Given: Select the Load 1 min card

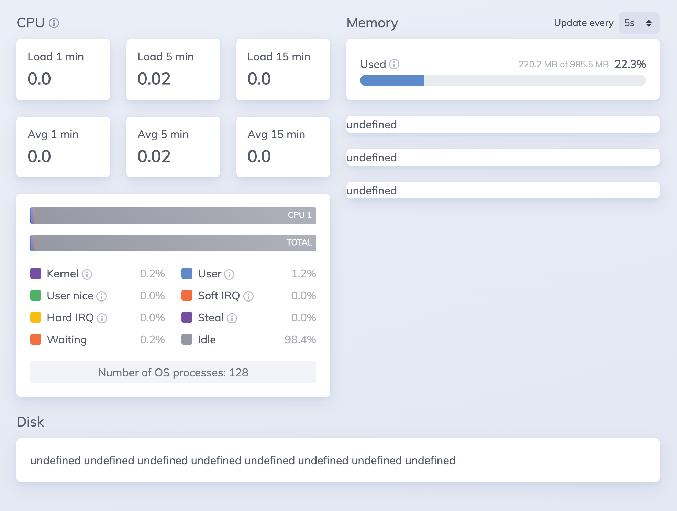Looking at the screenshot, I should (x=63, y=70).
